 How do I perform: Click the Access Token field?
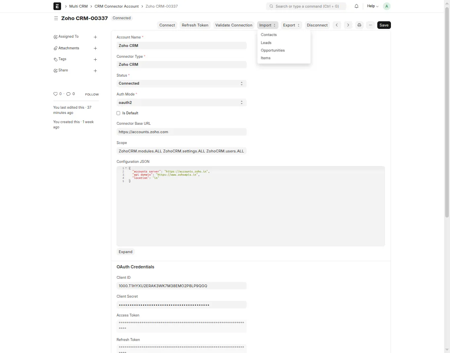[x=181, y=326]
